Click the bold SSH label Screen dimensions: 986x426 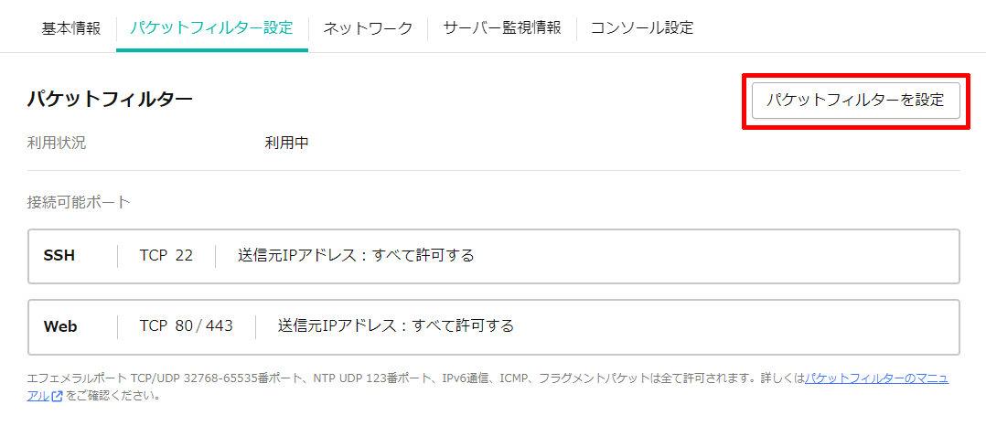coord(59,256)
